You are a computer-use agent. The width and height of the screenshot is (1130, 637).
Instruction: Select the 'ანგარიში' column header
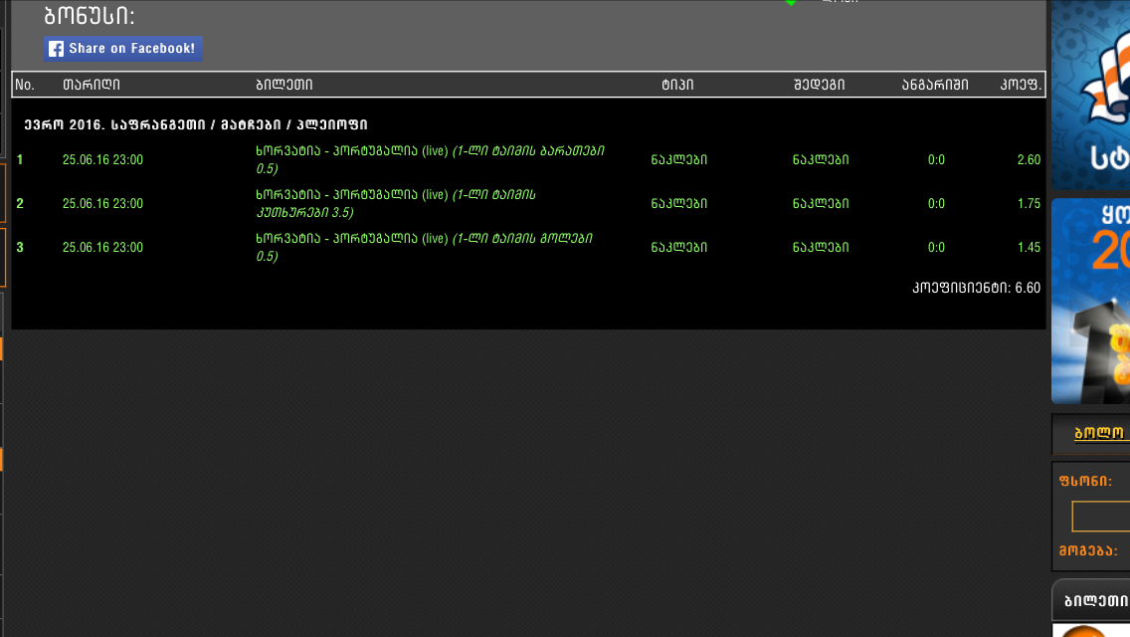point(935,85)
